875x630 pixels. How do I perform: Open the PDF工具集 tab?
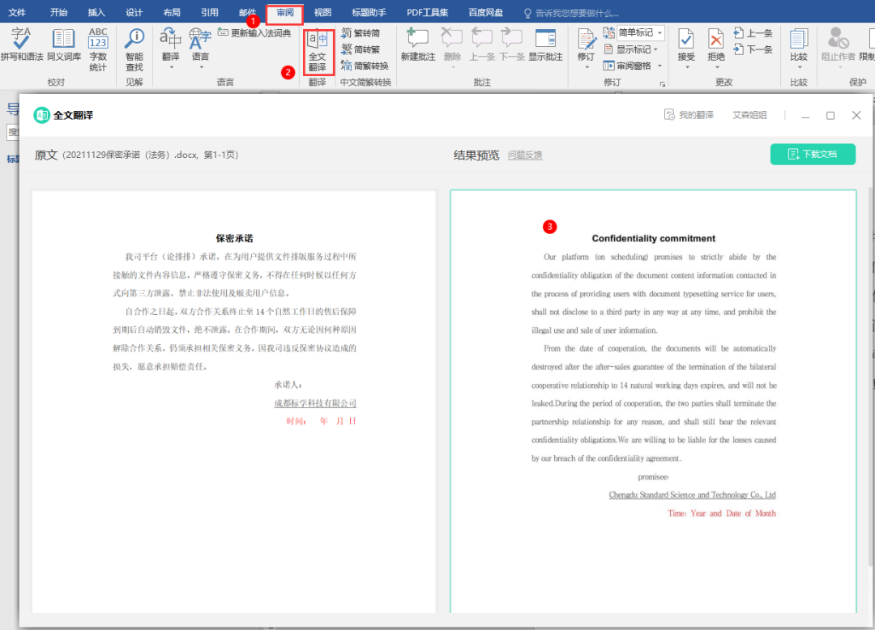[x=428, y=12]
